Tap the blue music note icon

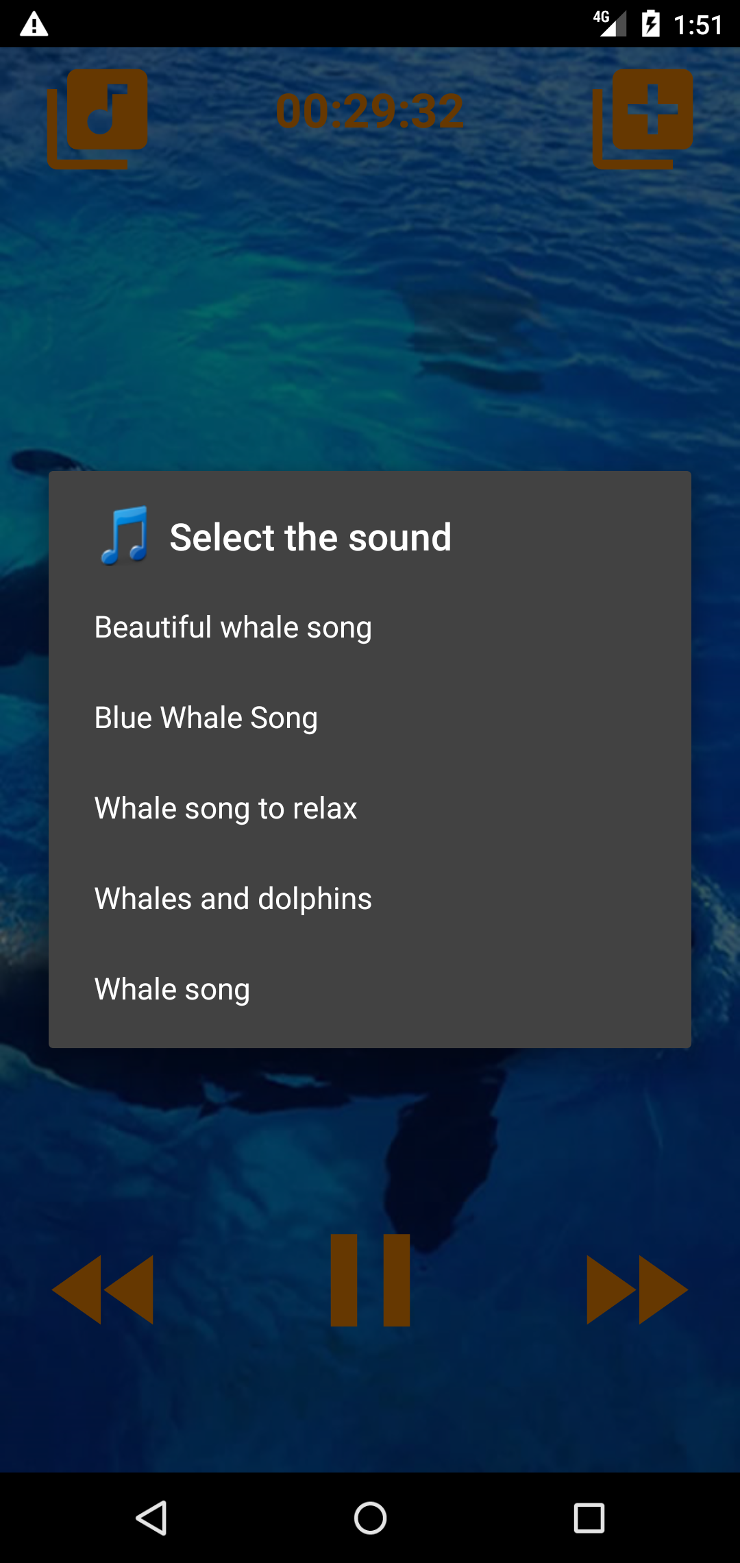click(125, 536)
